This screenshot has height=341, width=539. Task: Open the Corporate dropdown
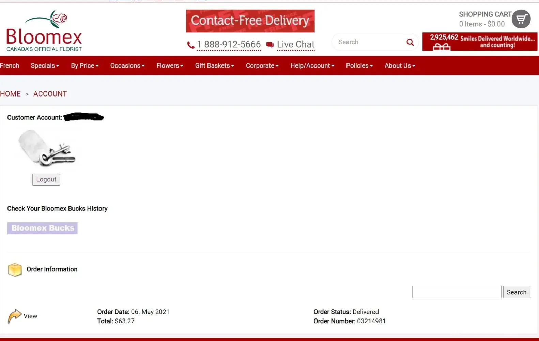[262, 65]
